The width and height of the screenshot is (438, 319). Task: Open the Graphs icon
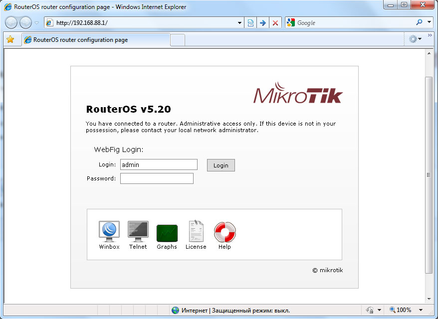tap(167, 231)
